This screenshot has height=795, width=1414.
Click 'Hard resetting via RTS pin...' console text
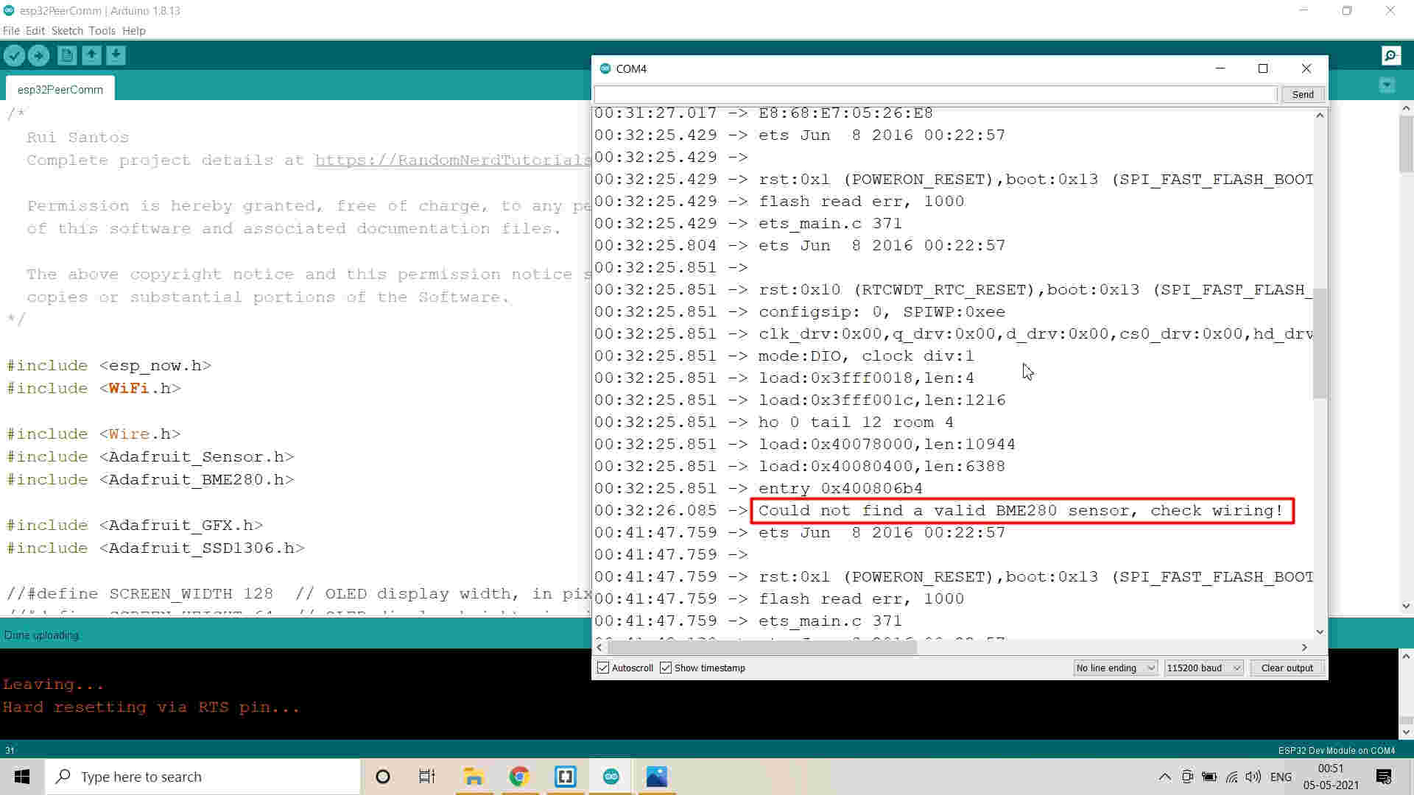[151, 707]
